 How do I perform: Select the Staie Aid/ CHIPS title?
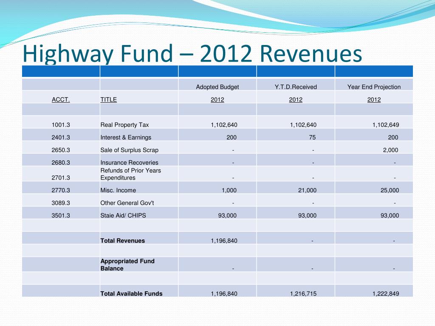[x=123, y=215]
